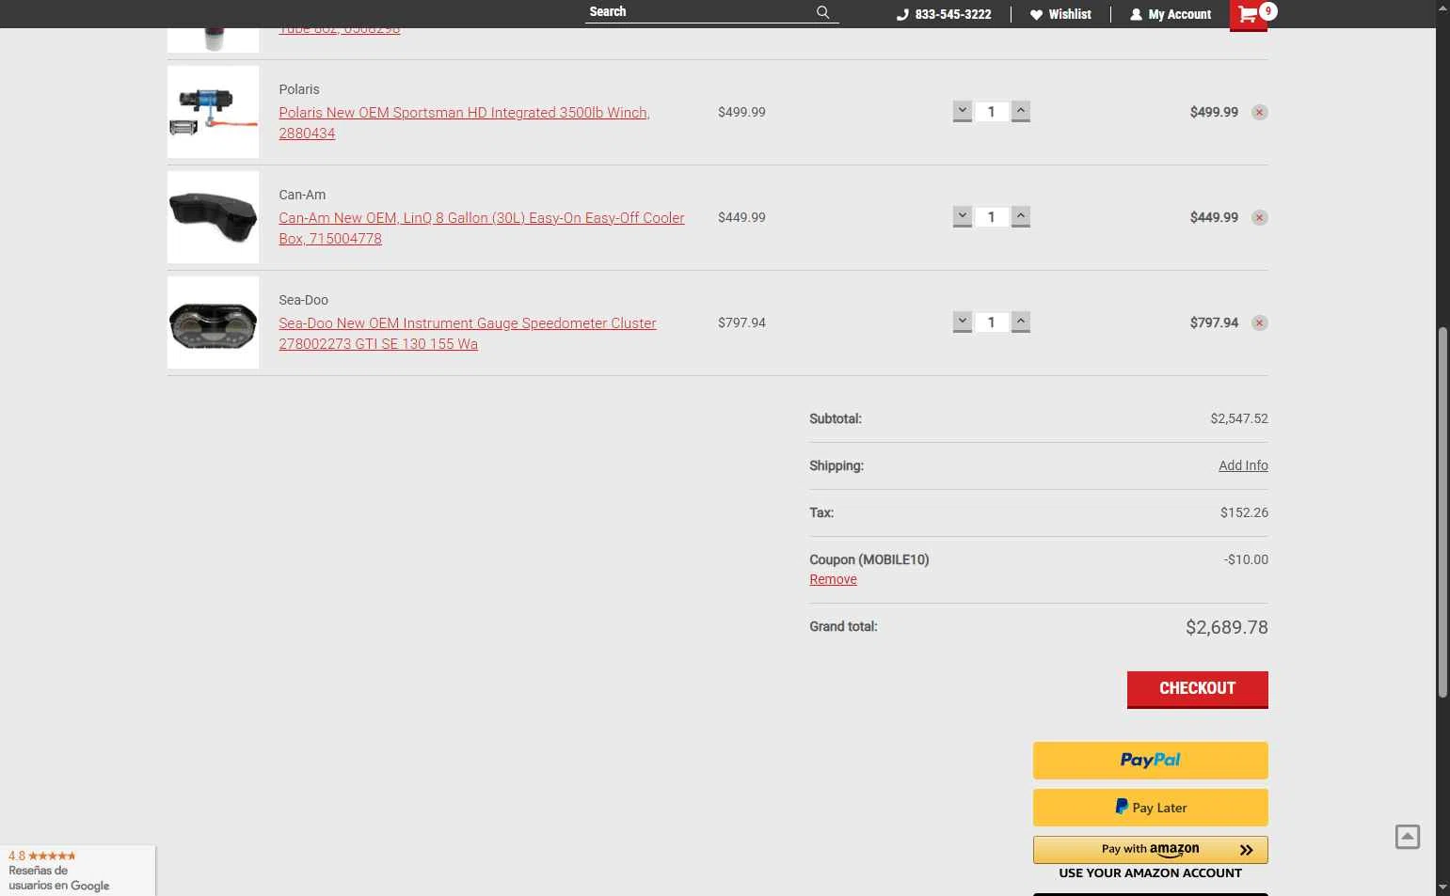Select the Subtotal value $2,547.52
The height and width of the screenshot is (896, 1450).
coord(1239,418)
